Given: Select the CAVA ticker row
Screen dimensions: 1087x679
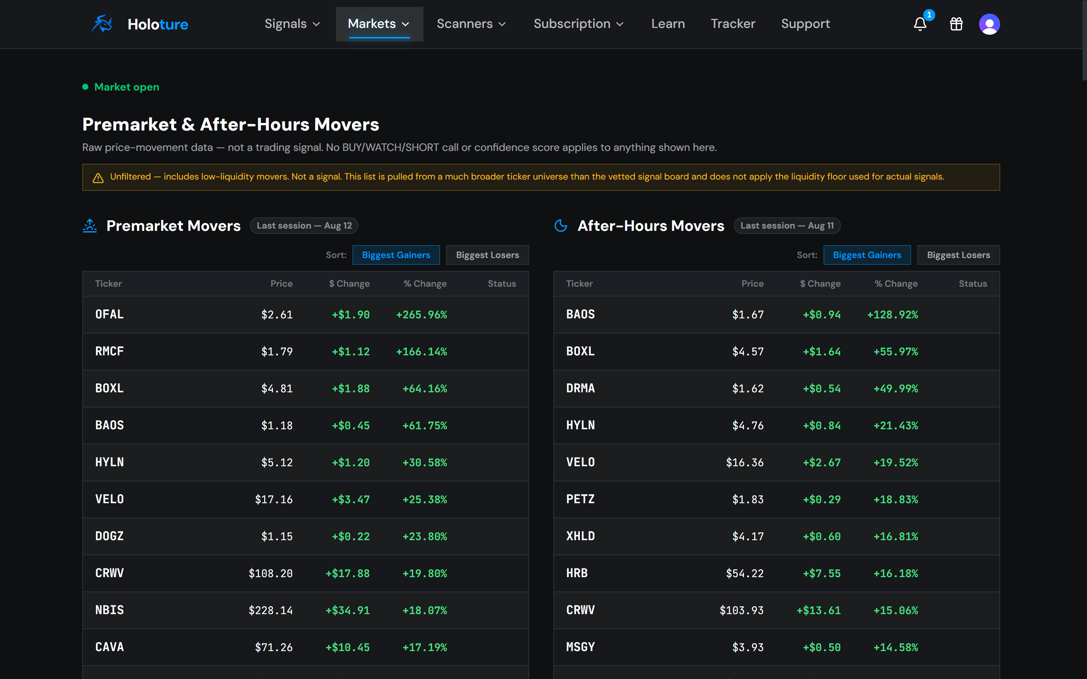Looking at the screenshot, I should (x=305, y=647).
